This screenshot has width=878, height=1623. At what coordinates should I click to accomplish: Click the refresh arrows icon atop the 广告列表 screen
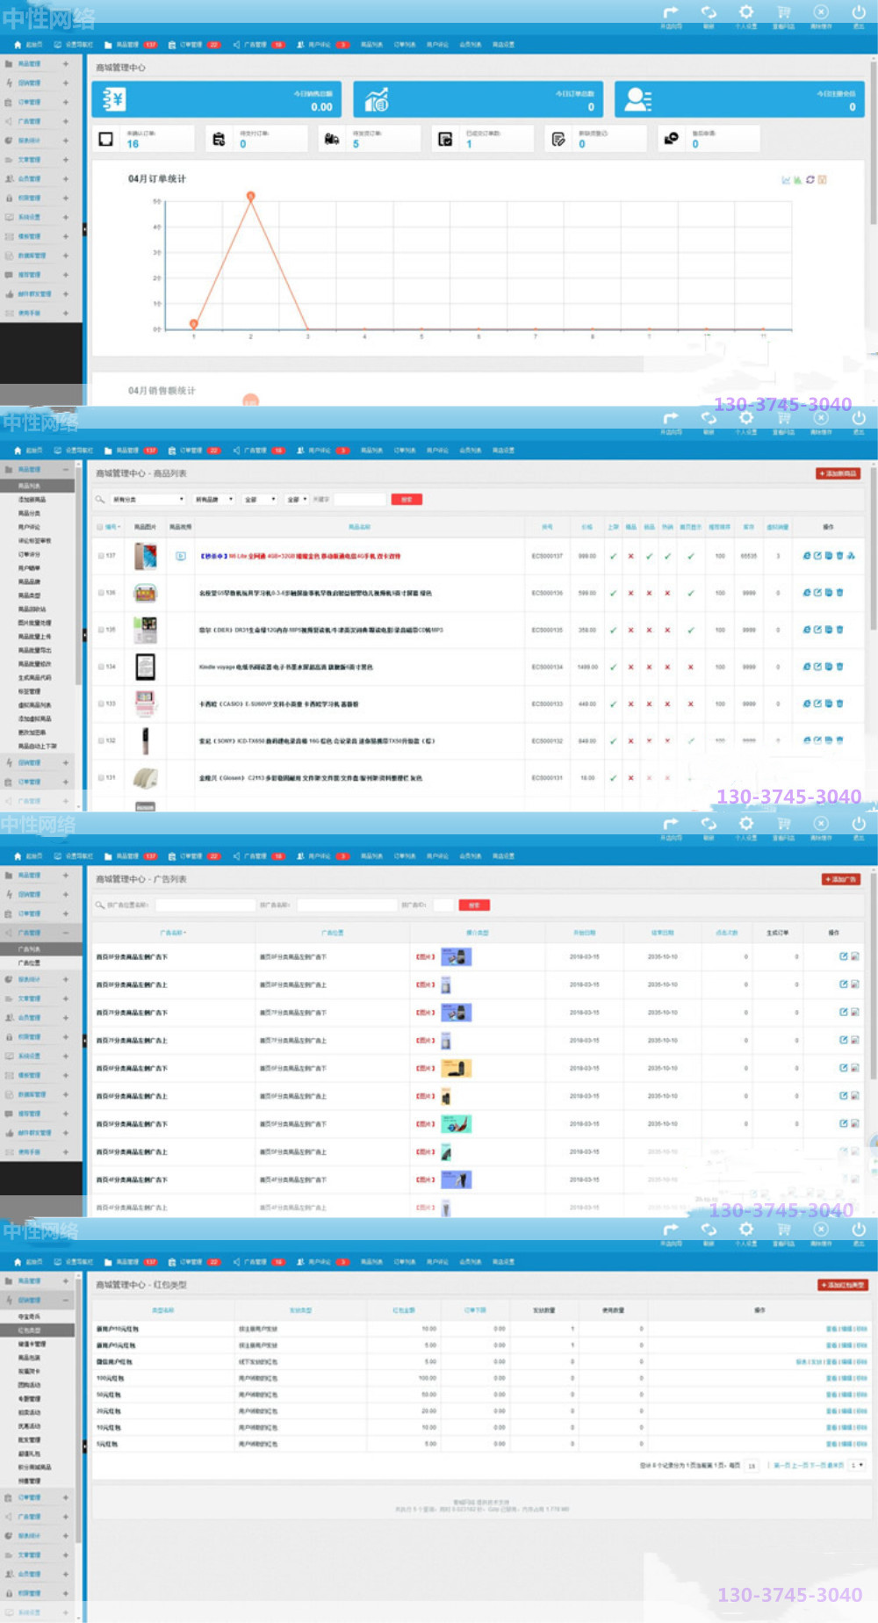coord(709,824)
